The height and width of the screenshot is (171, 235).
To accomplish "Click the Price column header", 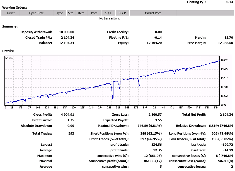I will pos(94,13).
